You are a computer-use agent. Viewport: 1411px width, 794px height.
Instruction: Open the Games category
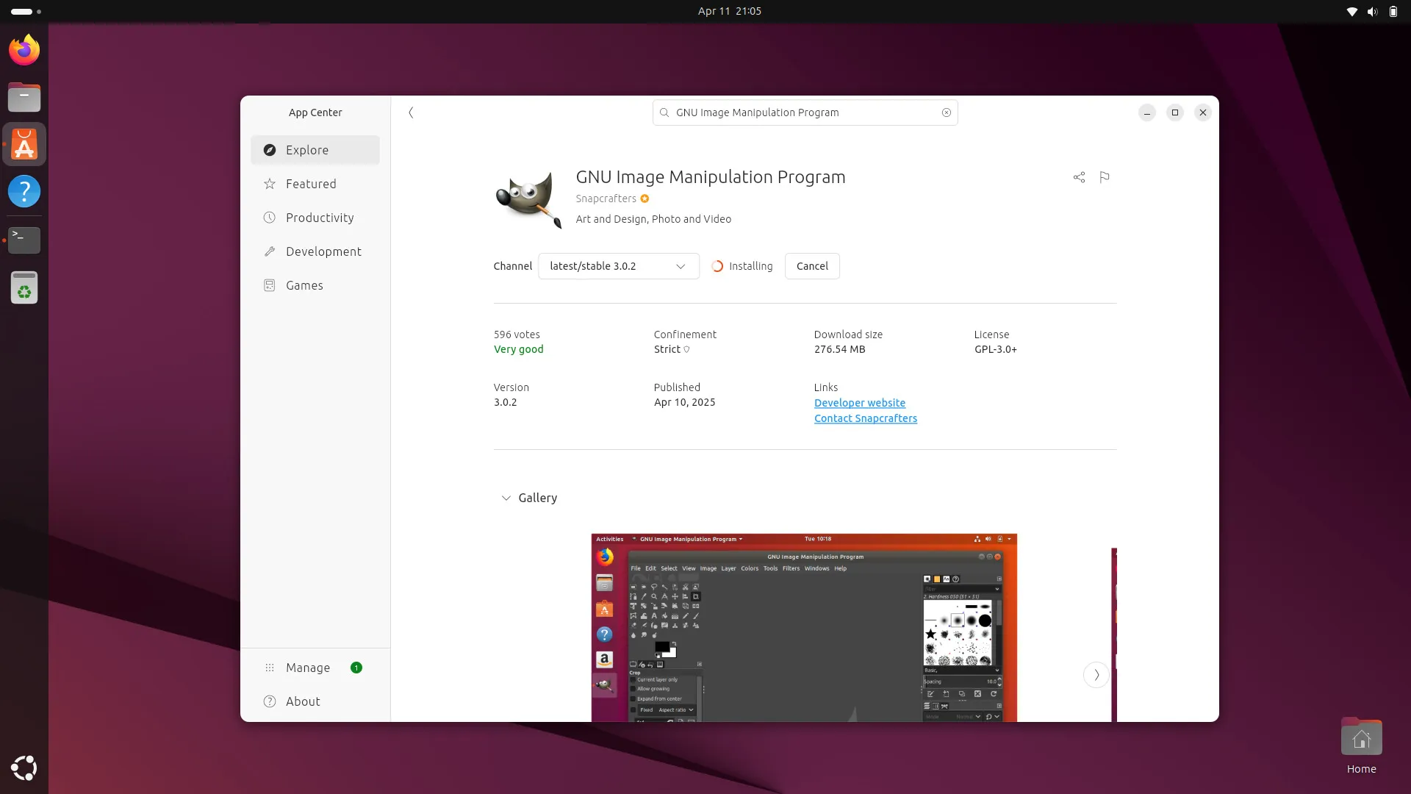pos(315,285)
